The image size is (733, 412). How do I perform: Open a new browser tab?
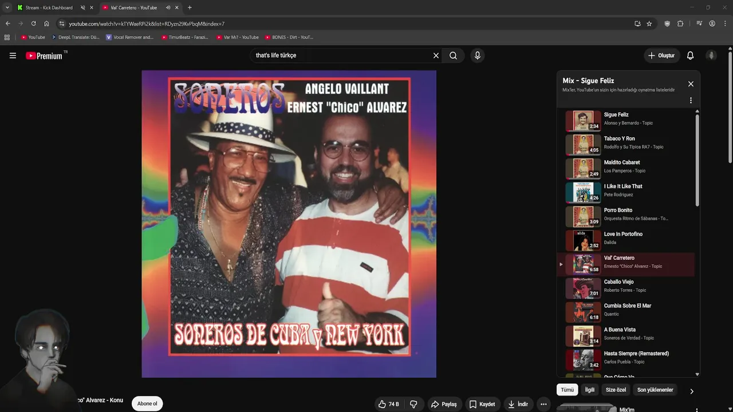pyautogui.click(x=190, y=7)
